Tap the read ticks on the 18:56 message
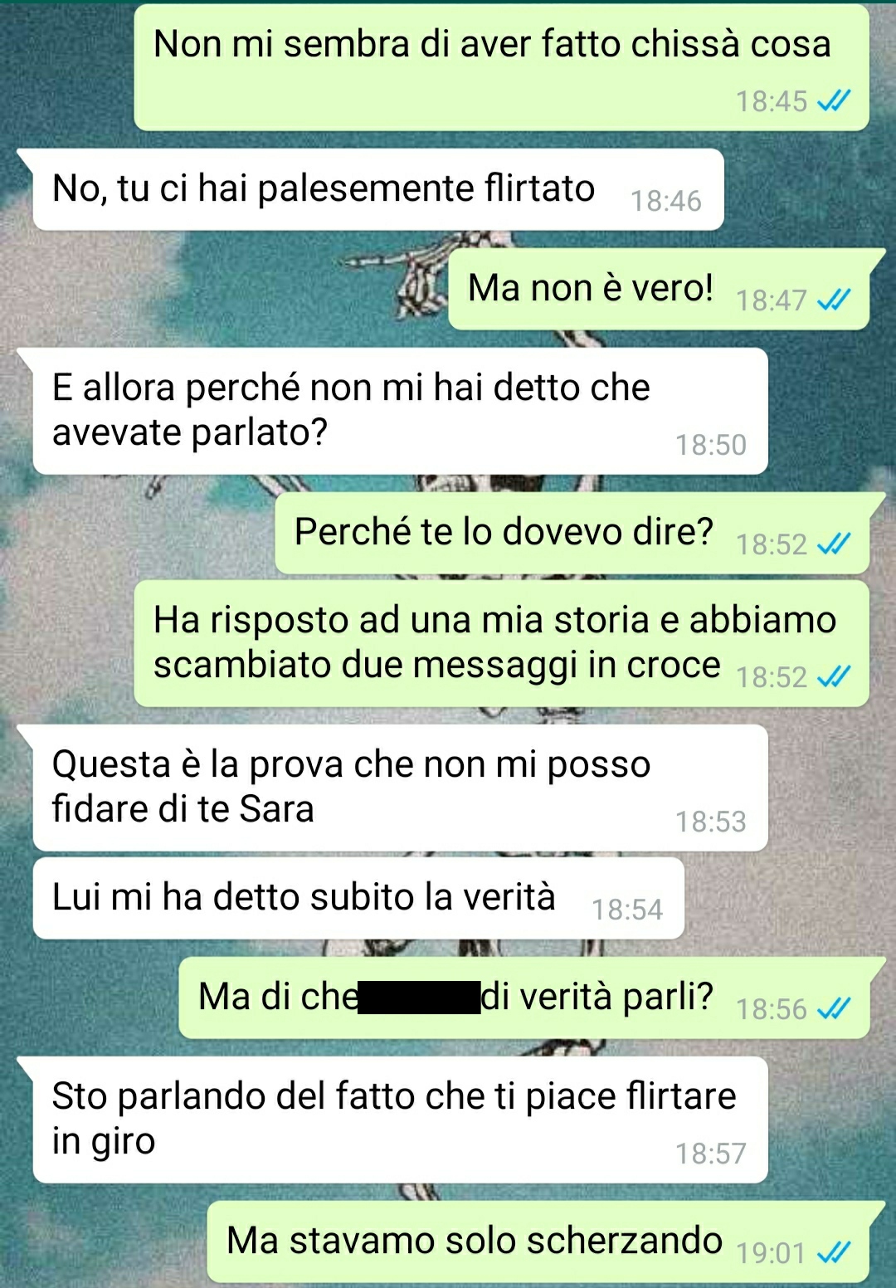 coord(833,1008)
